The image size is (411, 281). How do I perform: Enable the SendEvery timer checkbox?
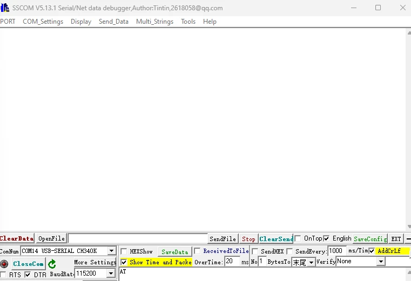pyautogui.click(x=290, y=251)
